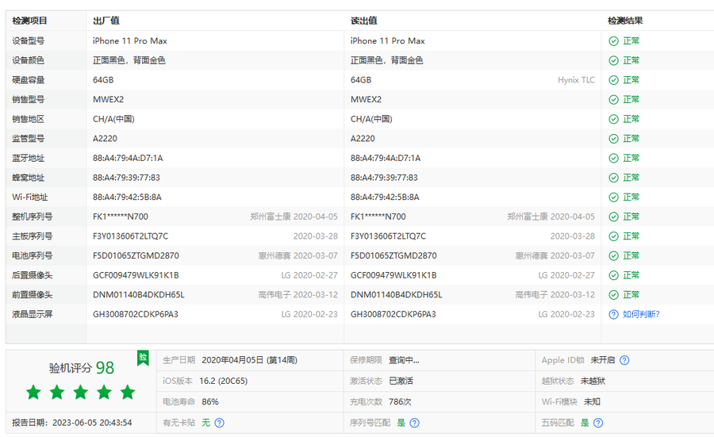Click the green check icon in 设备颜色 row
Screen dimensions: 714x437
coord(613,60)
